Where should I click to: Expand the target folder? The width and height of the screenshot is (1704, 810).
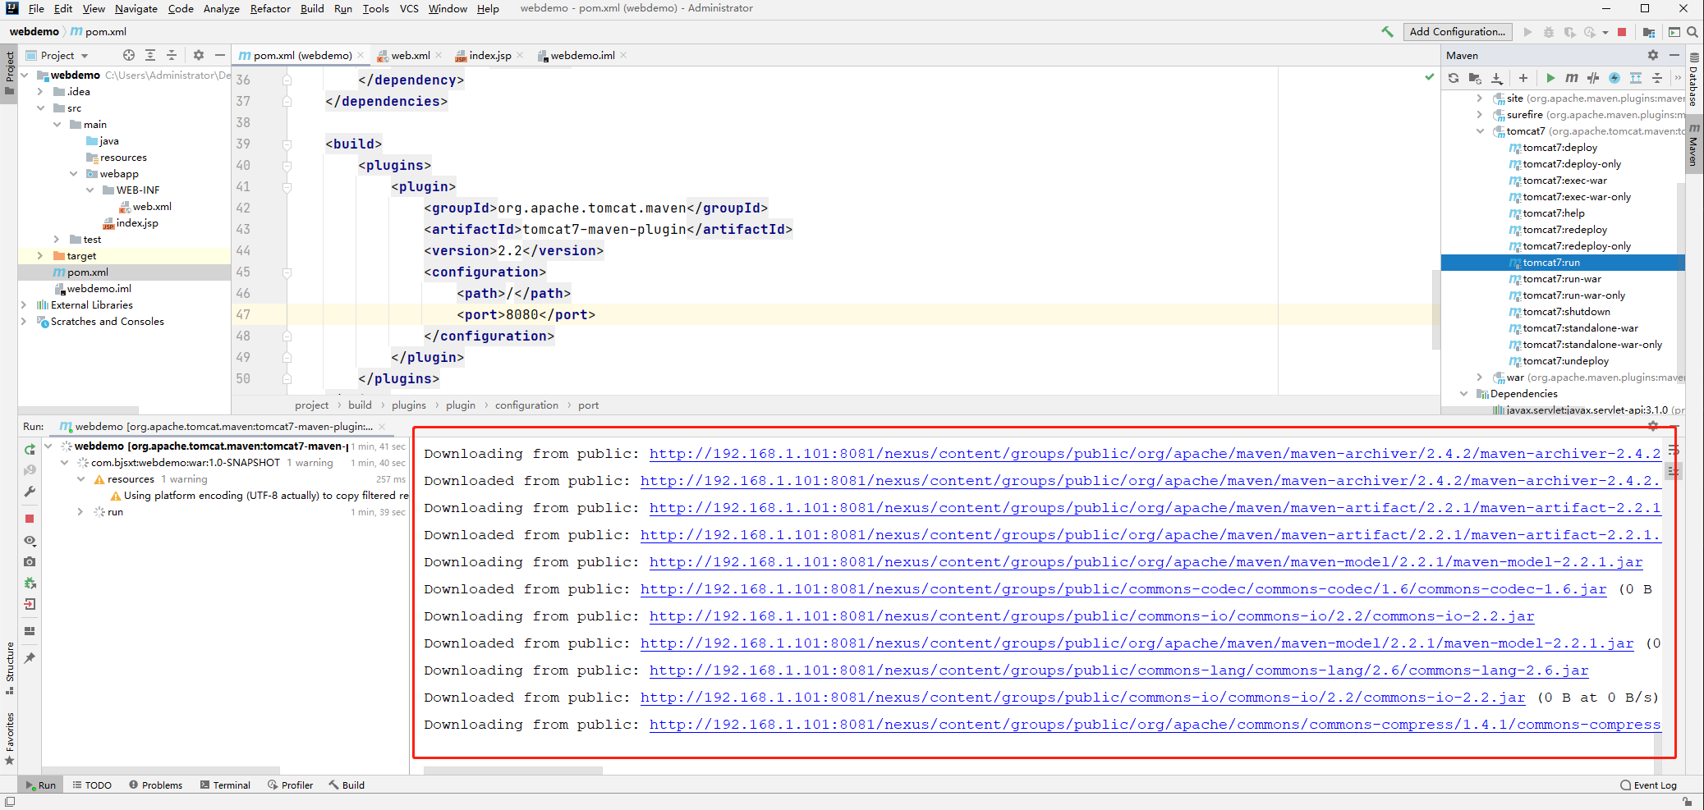point(40,256)
